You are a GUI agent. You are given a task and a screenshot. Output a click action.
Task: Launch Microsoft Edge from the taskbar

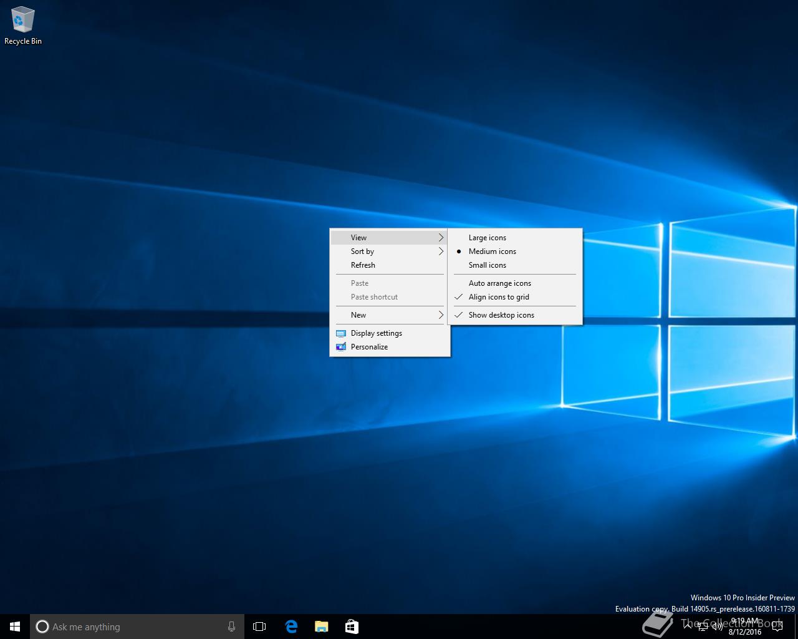click(x=291, y=627)
